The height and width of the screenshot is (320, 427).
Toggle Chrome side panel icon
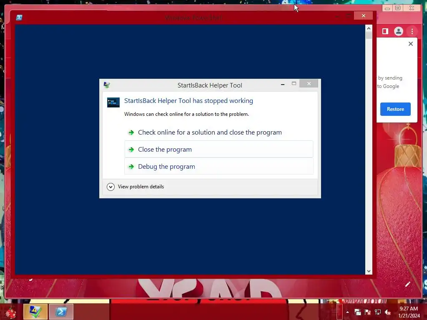[x=385, y=31]
